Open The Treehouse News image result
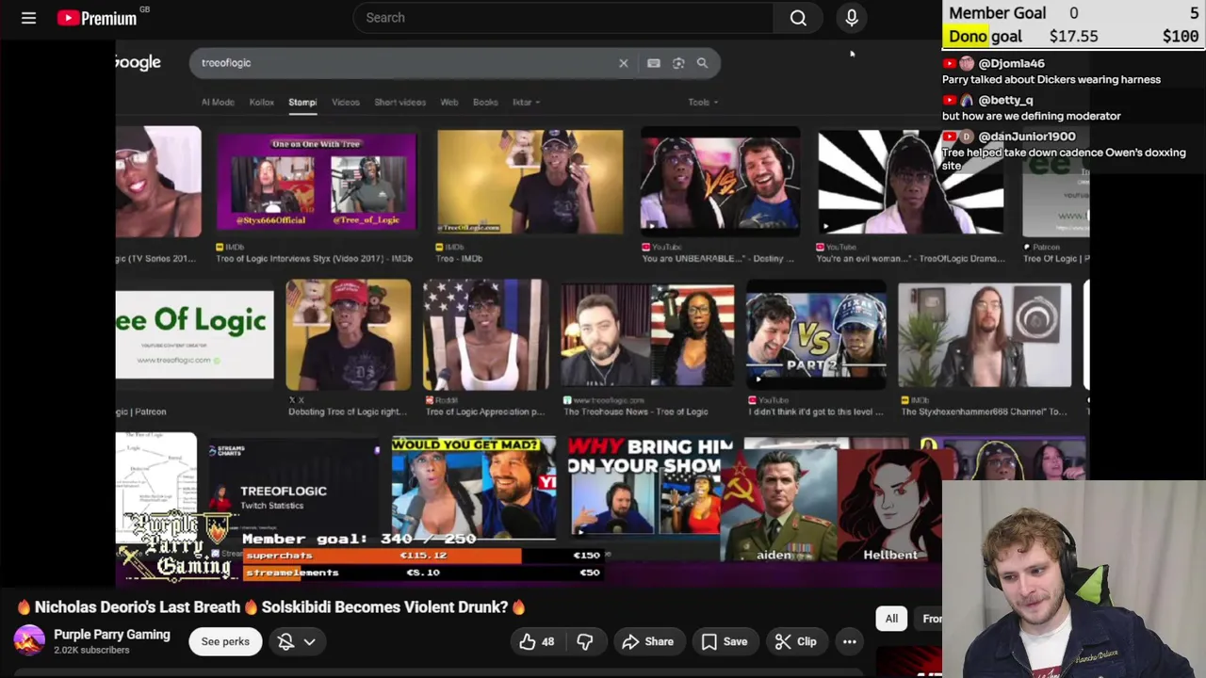Viewport: 1206px width, 678px height. tap(647, 335)
